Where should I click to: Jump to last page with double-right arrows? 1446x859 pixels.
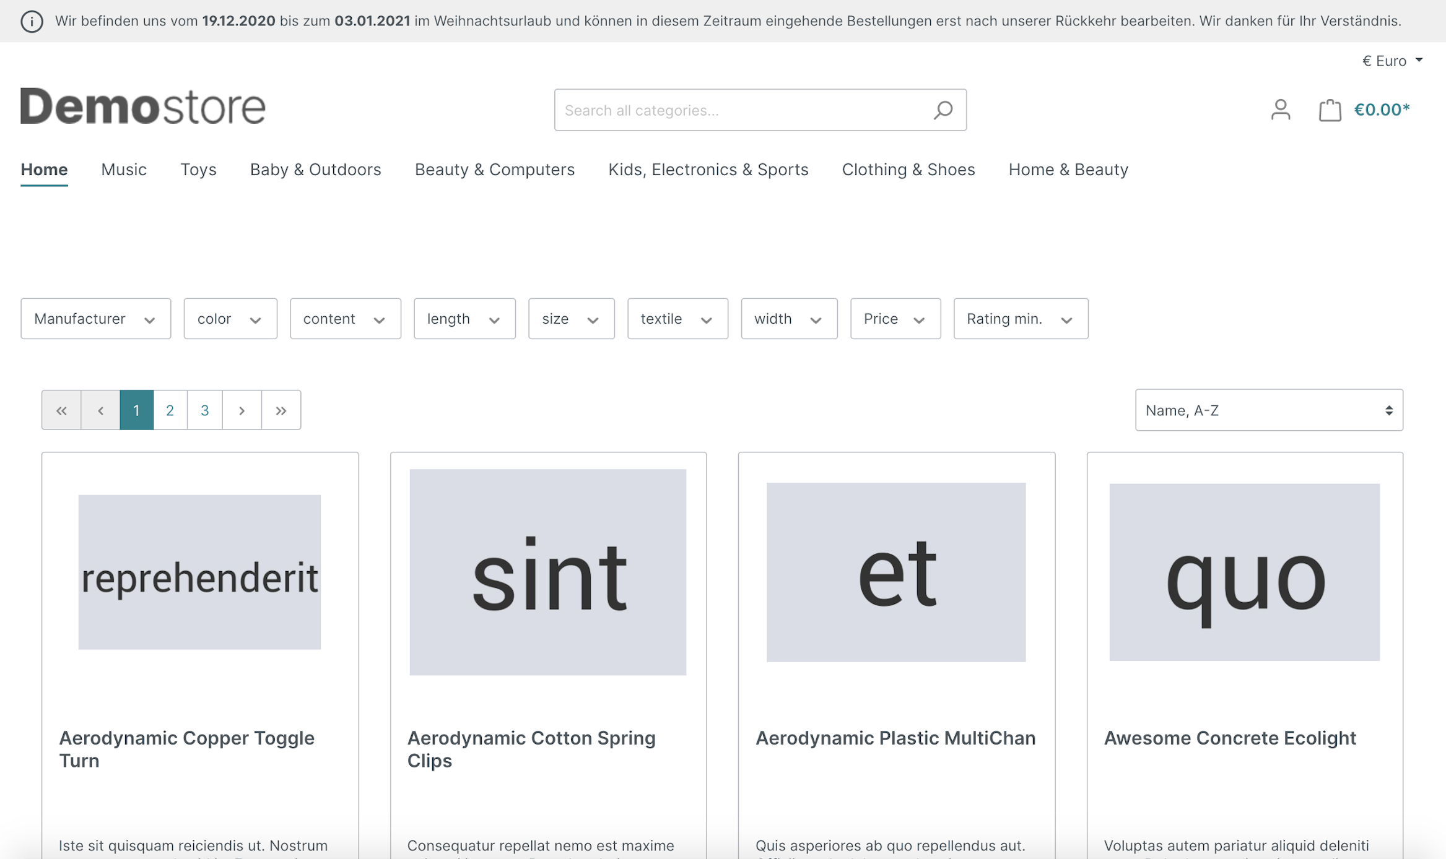tap(281, 410)
